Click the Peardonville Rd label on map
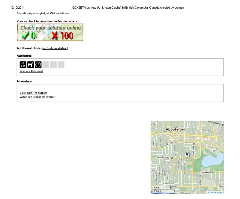 [164, 157]
